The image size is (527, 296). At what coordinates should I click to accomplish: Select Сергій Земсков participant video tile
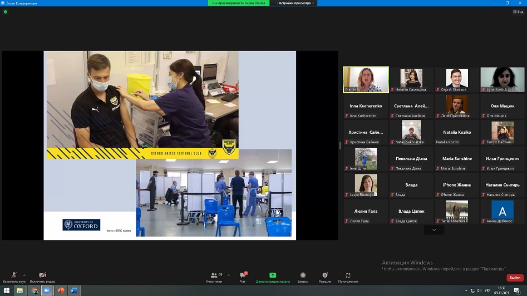(457, 79)
